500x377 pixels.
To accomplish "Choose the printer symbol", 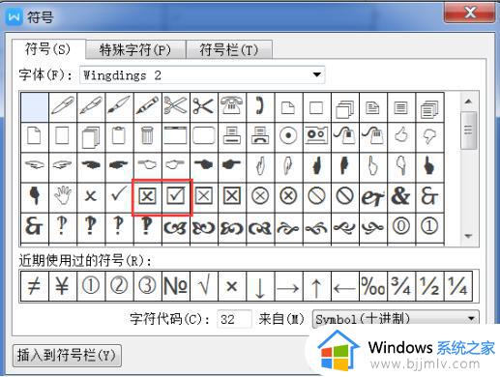I will tap(232, 136).
